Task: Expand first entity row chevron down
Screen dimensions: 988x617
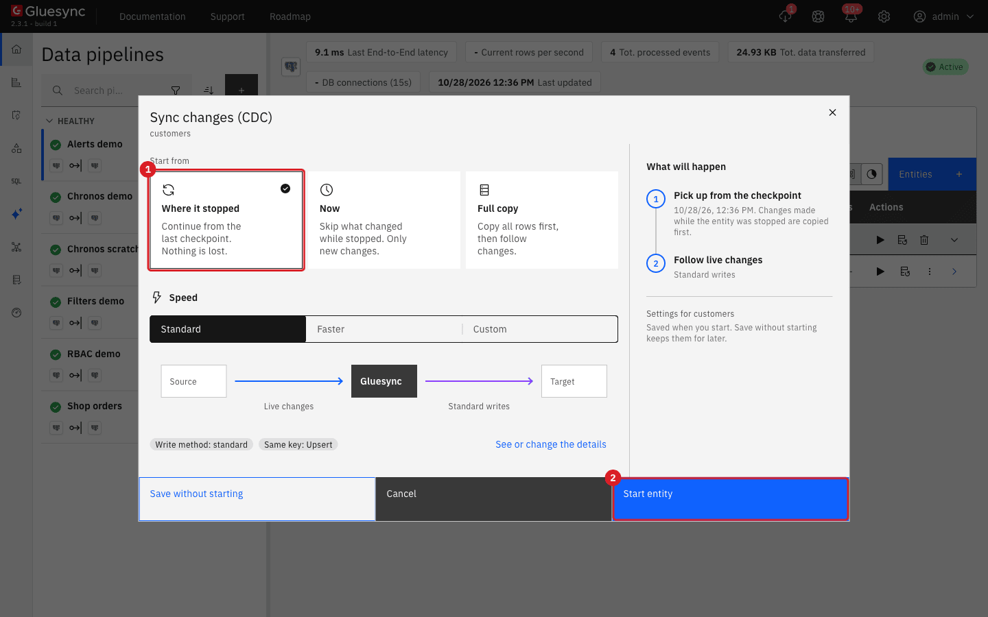Action: 954,240
